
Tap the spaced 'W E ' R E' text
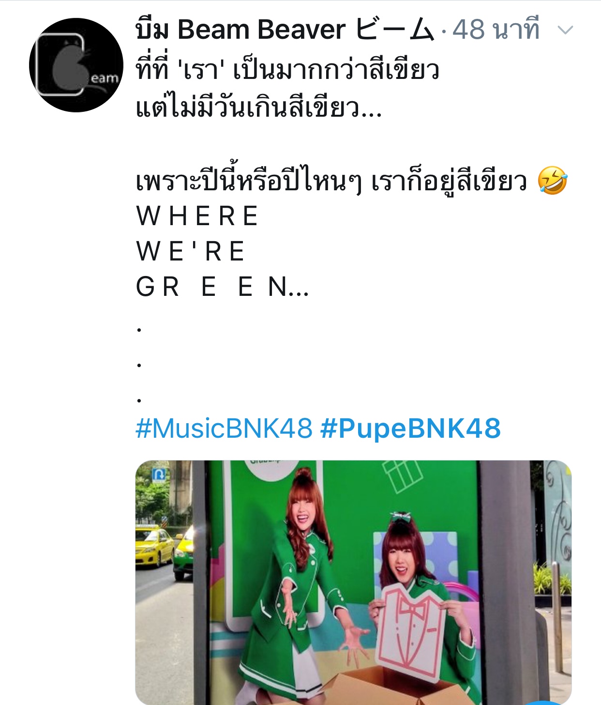pyautogui.click(x=191, y=251)
